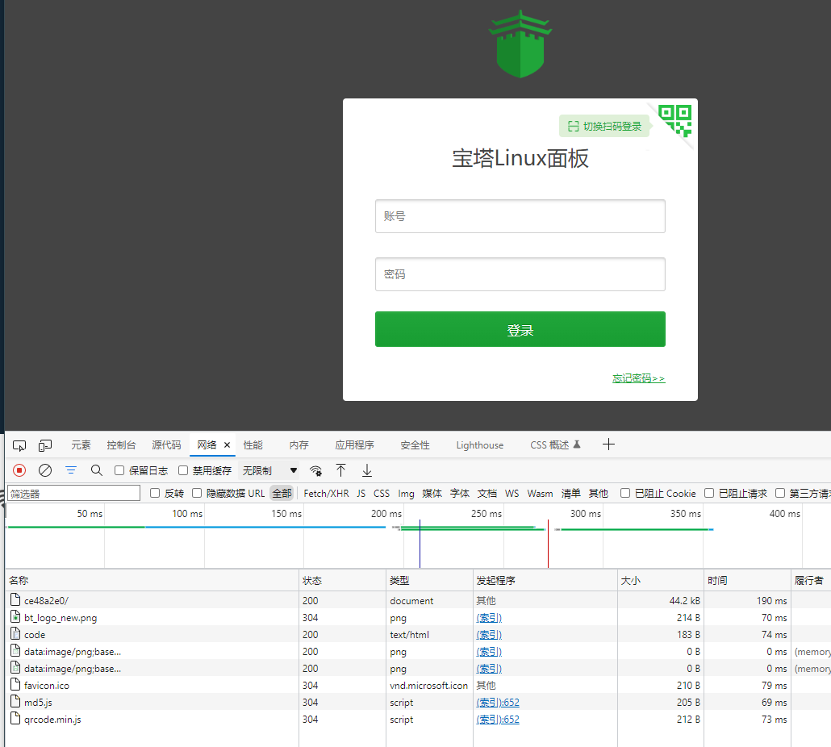
Task: Stop recording network log red button
Action: pos(19,470)
